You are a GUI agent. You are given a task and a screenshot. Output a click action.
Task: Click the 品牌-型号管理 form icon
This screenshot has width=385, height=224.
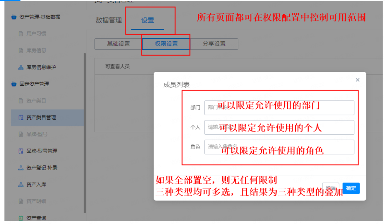pos(21,151)
